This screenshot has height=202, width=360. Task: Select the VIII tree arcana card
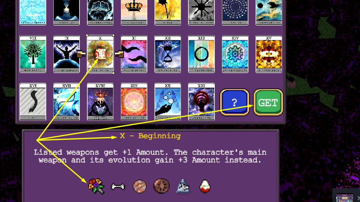point(33,54)
